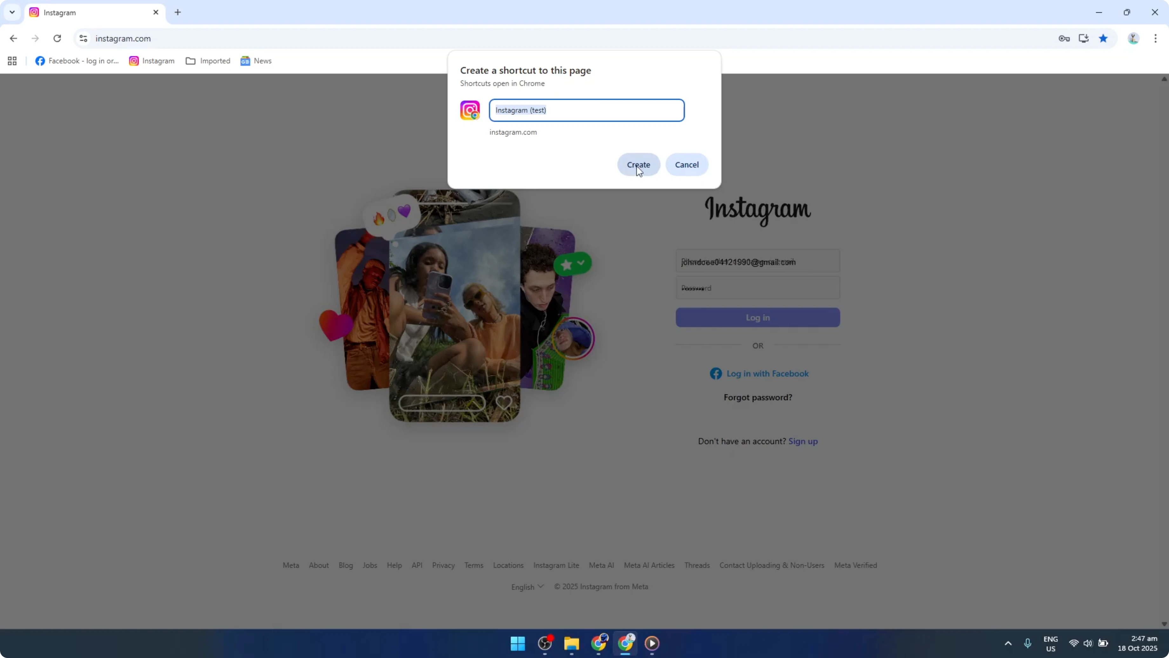The height and width of the screenshot is (658, 1169).
Task: Click the Create button in the shortcut dialog
Action: [x=639, y=164]
